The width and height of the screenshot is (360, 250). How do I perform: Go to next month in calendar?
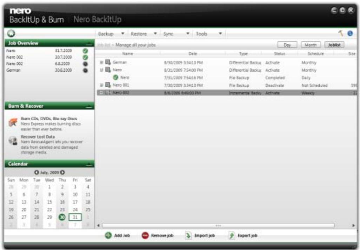(x=62, y=172)
